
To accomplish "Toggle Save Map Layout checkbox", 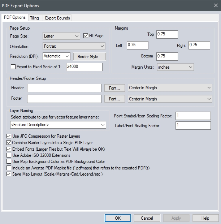I will 9,174.
